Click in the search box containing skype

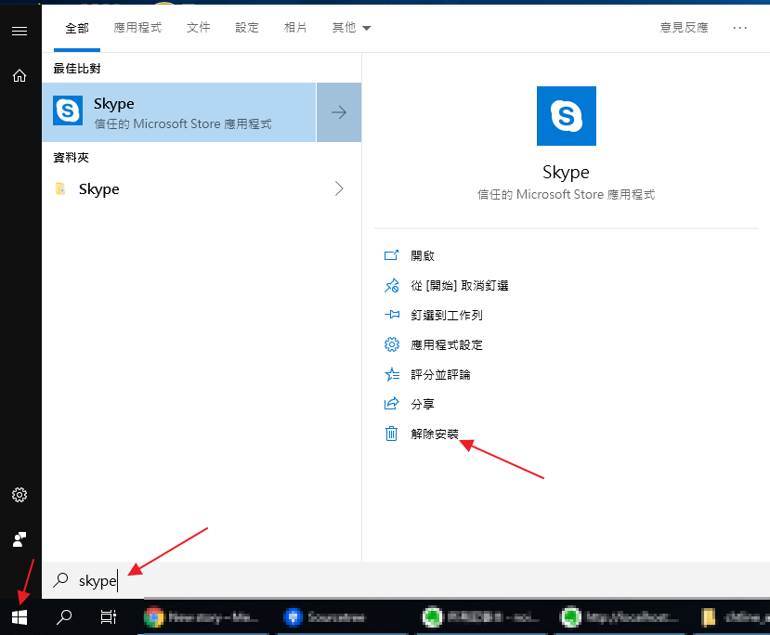coord(406,580)
